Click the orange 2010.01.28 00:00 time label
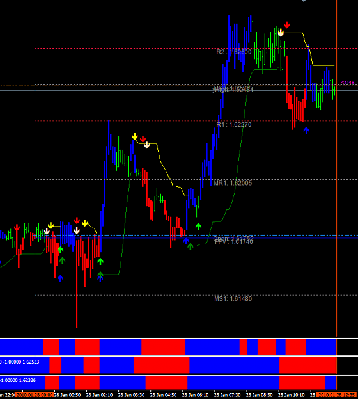 coord(34,395)
